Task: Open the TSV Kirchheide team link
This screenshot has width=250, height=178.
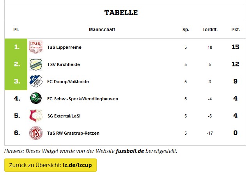Action: [x=64, y=64]
